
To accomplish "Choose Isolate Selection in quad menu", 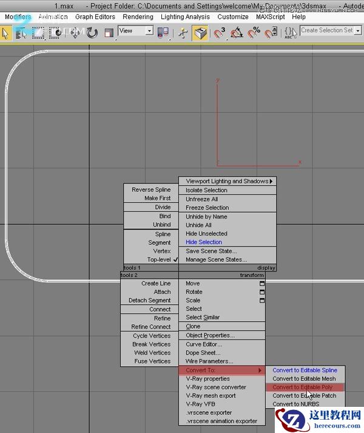I will point(227,190).
